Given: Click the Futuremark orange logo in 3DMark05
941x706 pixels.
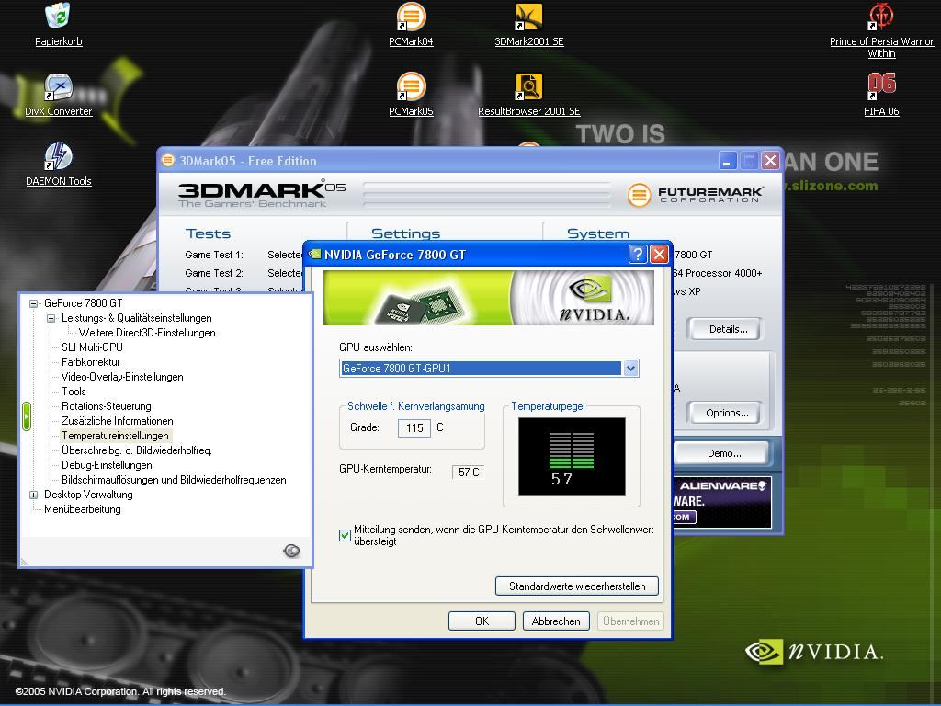Looking at the screenshot, I should pyautogui.click(x=640, y=195).
